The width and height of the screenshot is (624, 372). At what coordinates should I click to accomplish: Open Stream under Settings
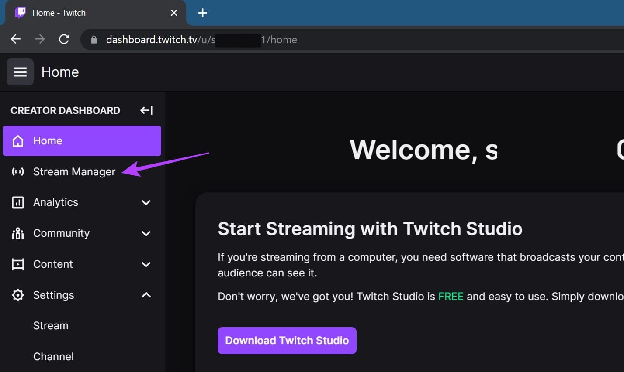coord(51,326)
